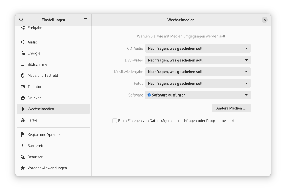
Task: Click the search magnifier icon in Einstellungen
Action: [x=21, y=20]
